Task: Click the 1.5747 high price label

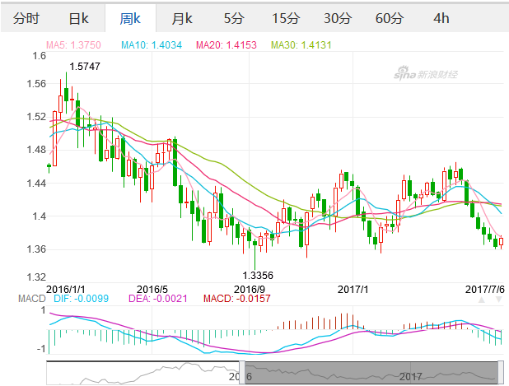Action: (85, 67)
